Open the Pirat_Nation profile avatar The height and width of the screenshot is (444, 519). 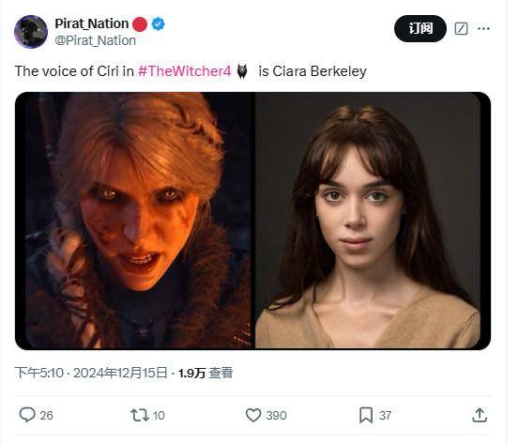(31, 32)
